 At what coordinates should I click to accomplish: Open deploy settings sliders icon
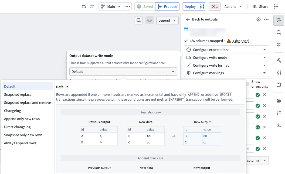(202, 6)
